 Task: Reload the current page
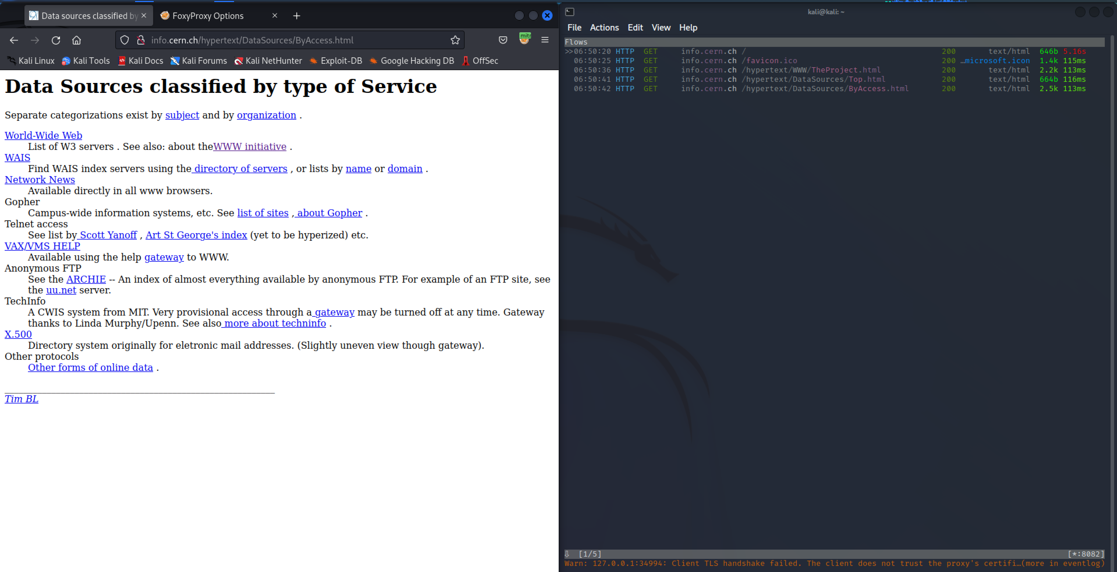(56, 40)
